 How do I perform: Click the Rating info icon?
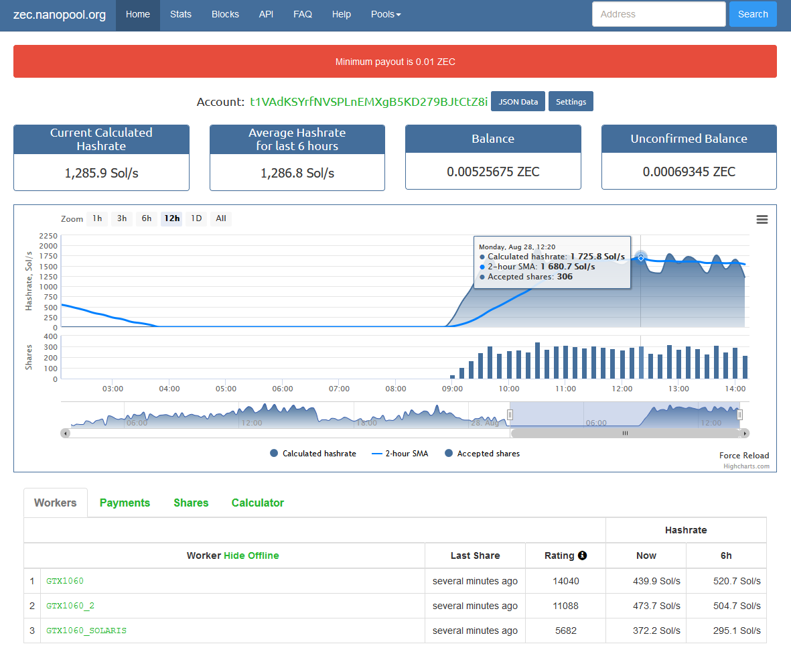point(582,555)
